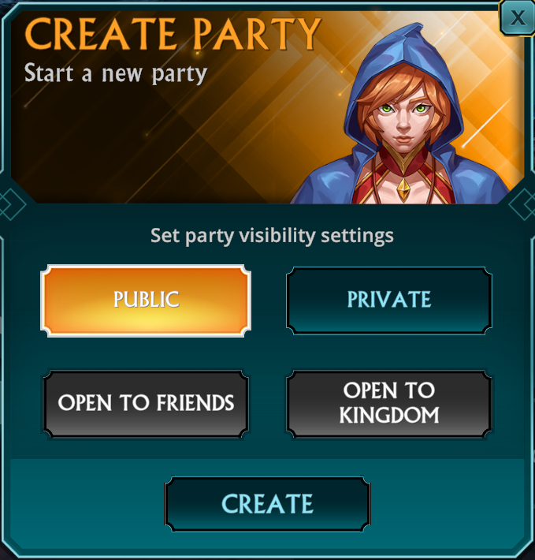The image size is (535, 560).
Task: Click the 'Set party visibility settings' label
Action: click(x=272, y=236)
